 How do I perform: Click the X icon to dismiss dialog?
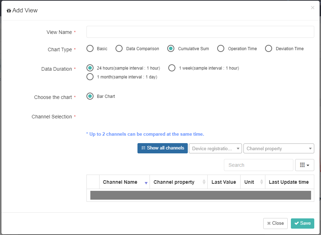pos(312,8)
